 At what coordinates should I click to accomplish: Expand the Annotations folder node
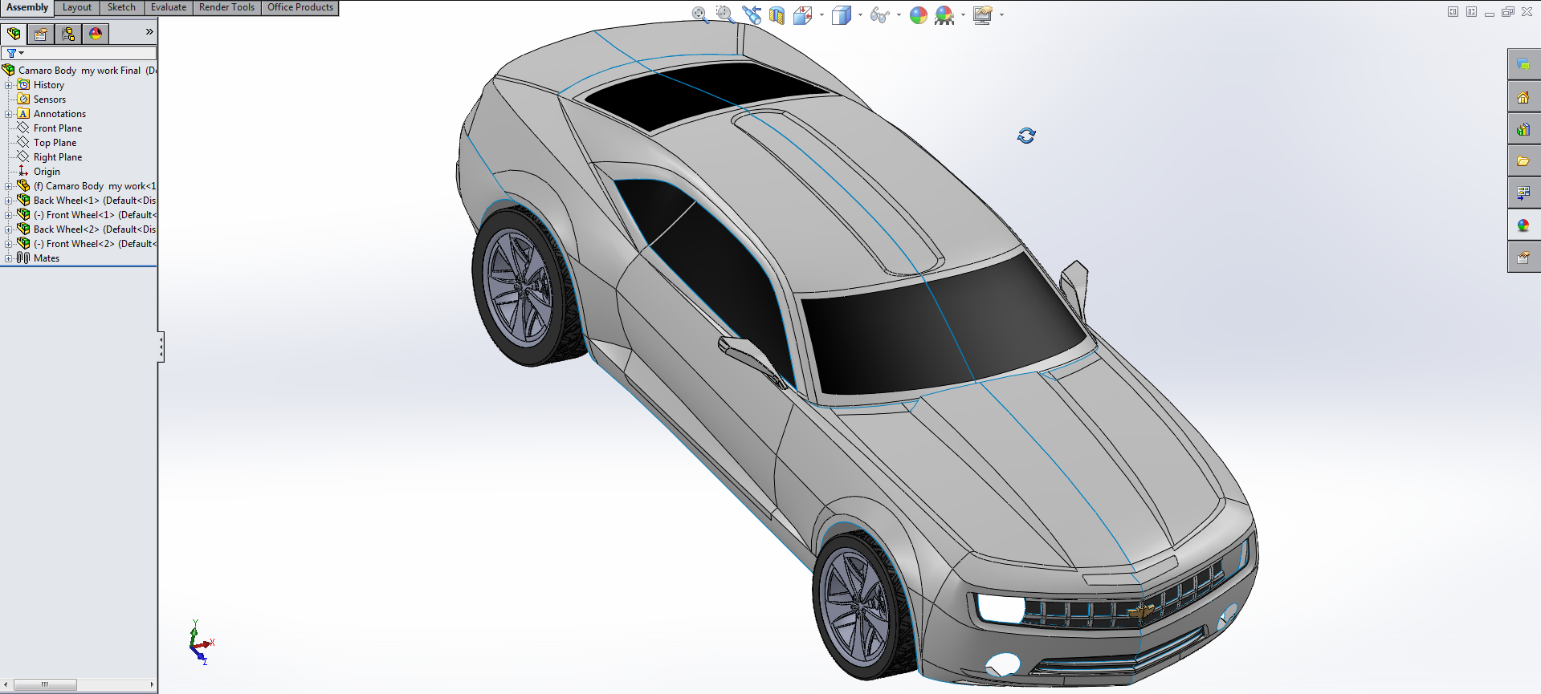click(x=8, y=114)
